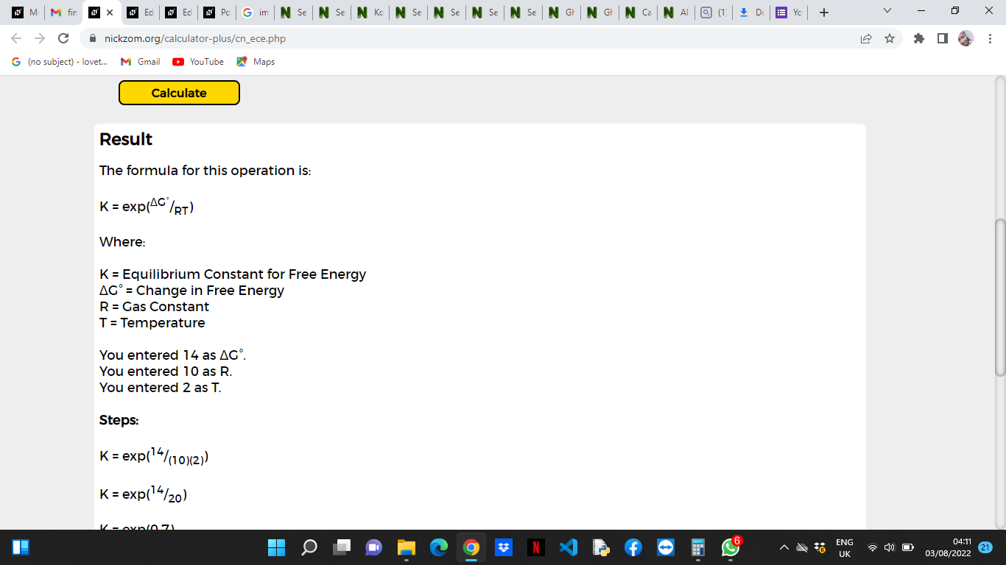The image size is (1006, 565).
Task: Click the 'R = Gas Constant' line
Action: [155, 307]
